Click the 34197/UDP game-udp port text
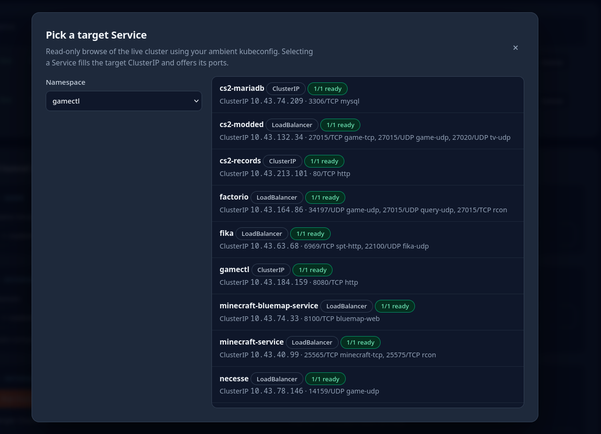601x434 pixels. [343, 210]
